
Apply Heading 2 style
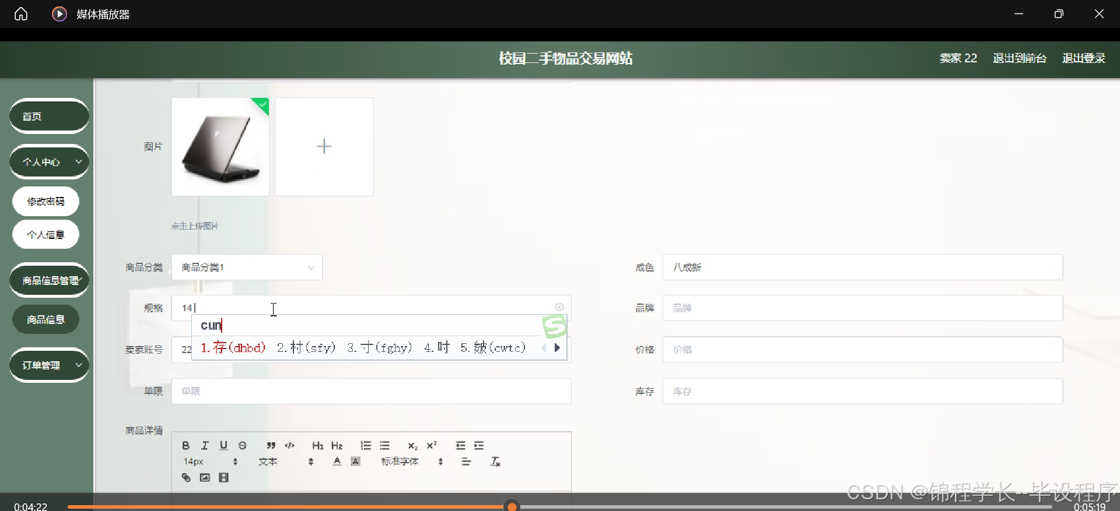click(337, 446)
